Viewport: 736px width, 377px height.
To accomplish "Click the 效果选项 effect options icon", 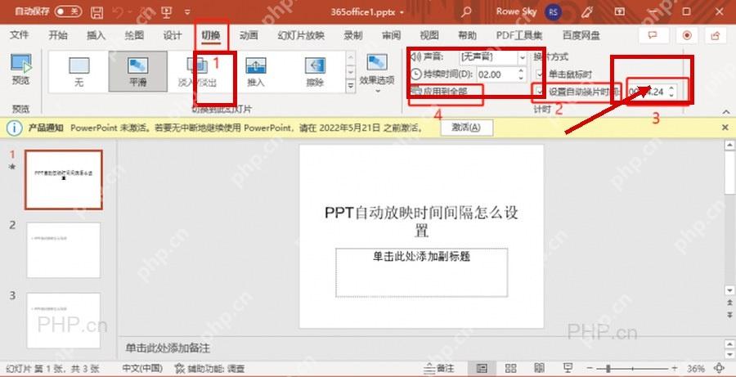I will point(376,62).
